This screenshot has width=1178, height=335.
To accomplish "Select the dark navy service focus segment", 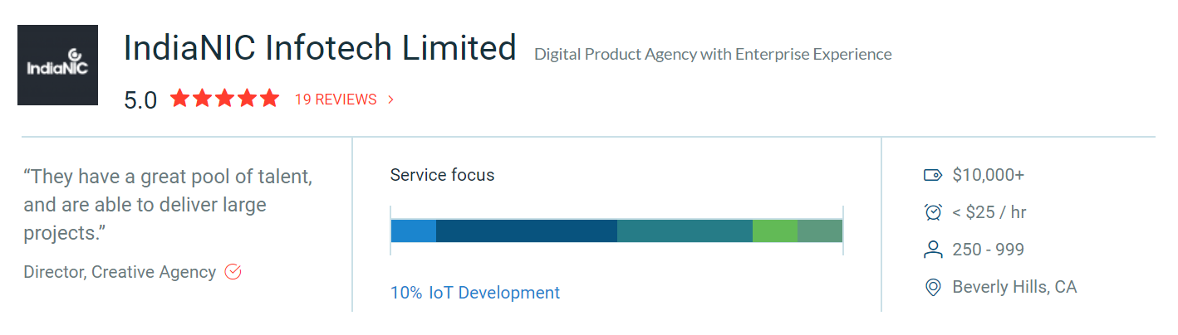I will pyautogui.click(x=526, y=231).
